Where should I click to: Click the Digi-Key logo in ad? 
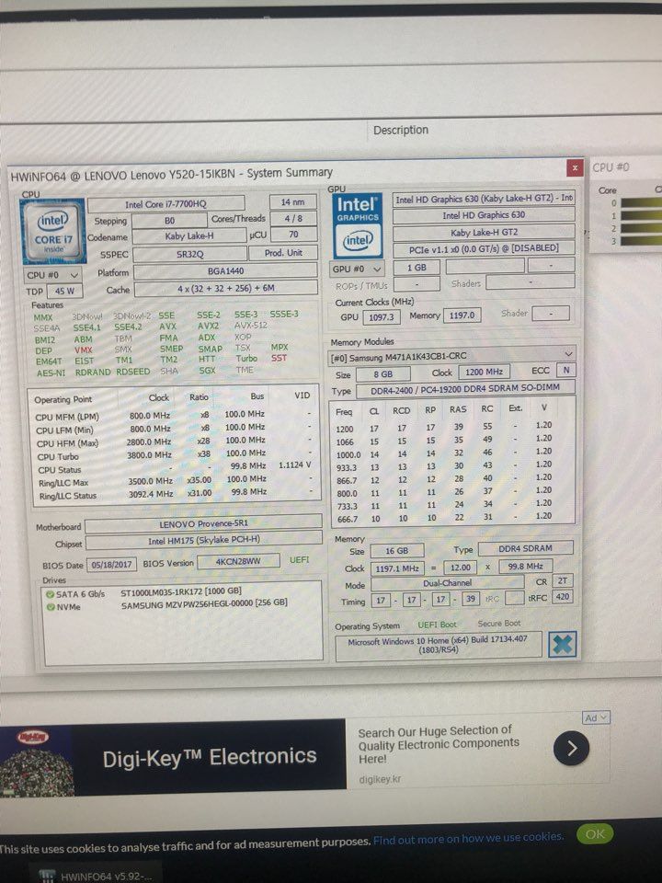33,737
